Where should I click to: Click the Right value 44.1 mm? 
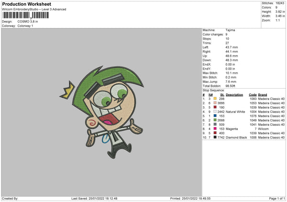tap(232, 51)
